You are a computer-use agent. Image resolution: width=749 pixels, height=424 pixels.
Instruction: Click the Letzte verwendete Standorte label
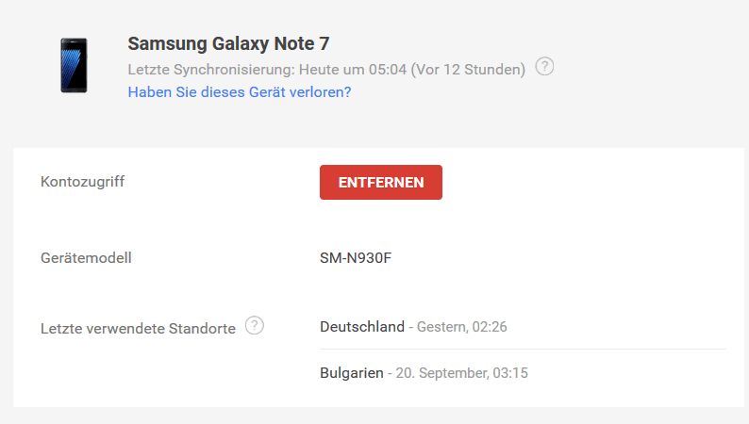click(x=138, y=329)
